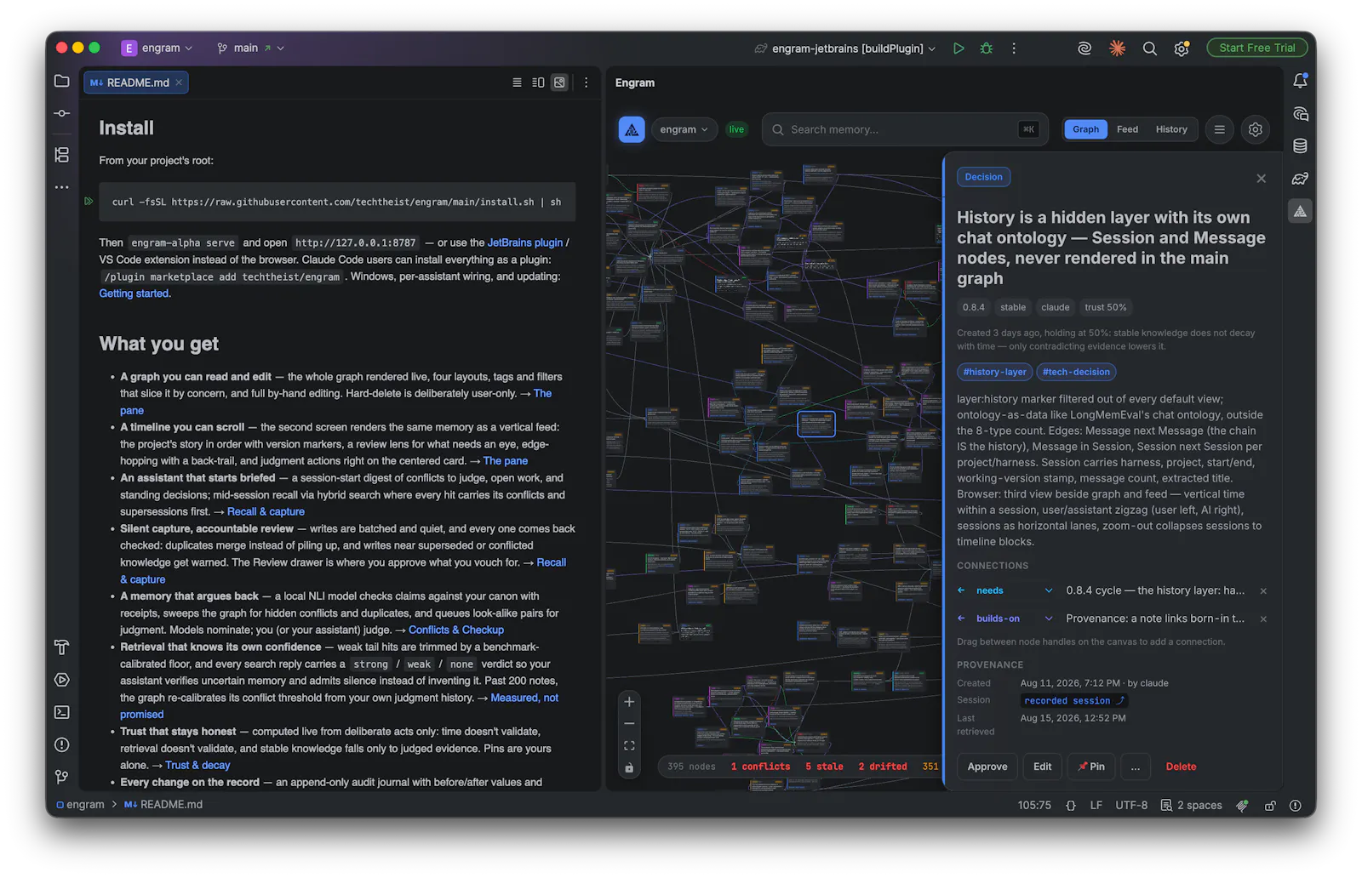Open the Build hammer tool window

62,647
